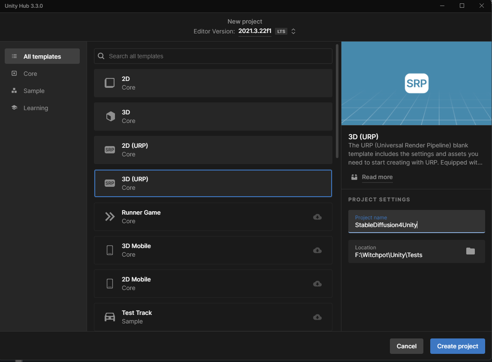Select the 2D Core template icon
The height and width of the screenshot is (362, 492).
tap(109, 83)
